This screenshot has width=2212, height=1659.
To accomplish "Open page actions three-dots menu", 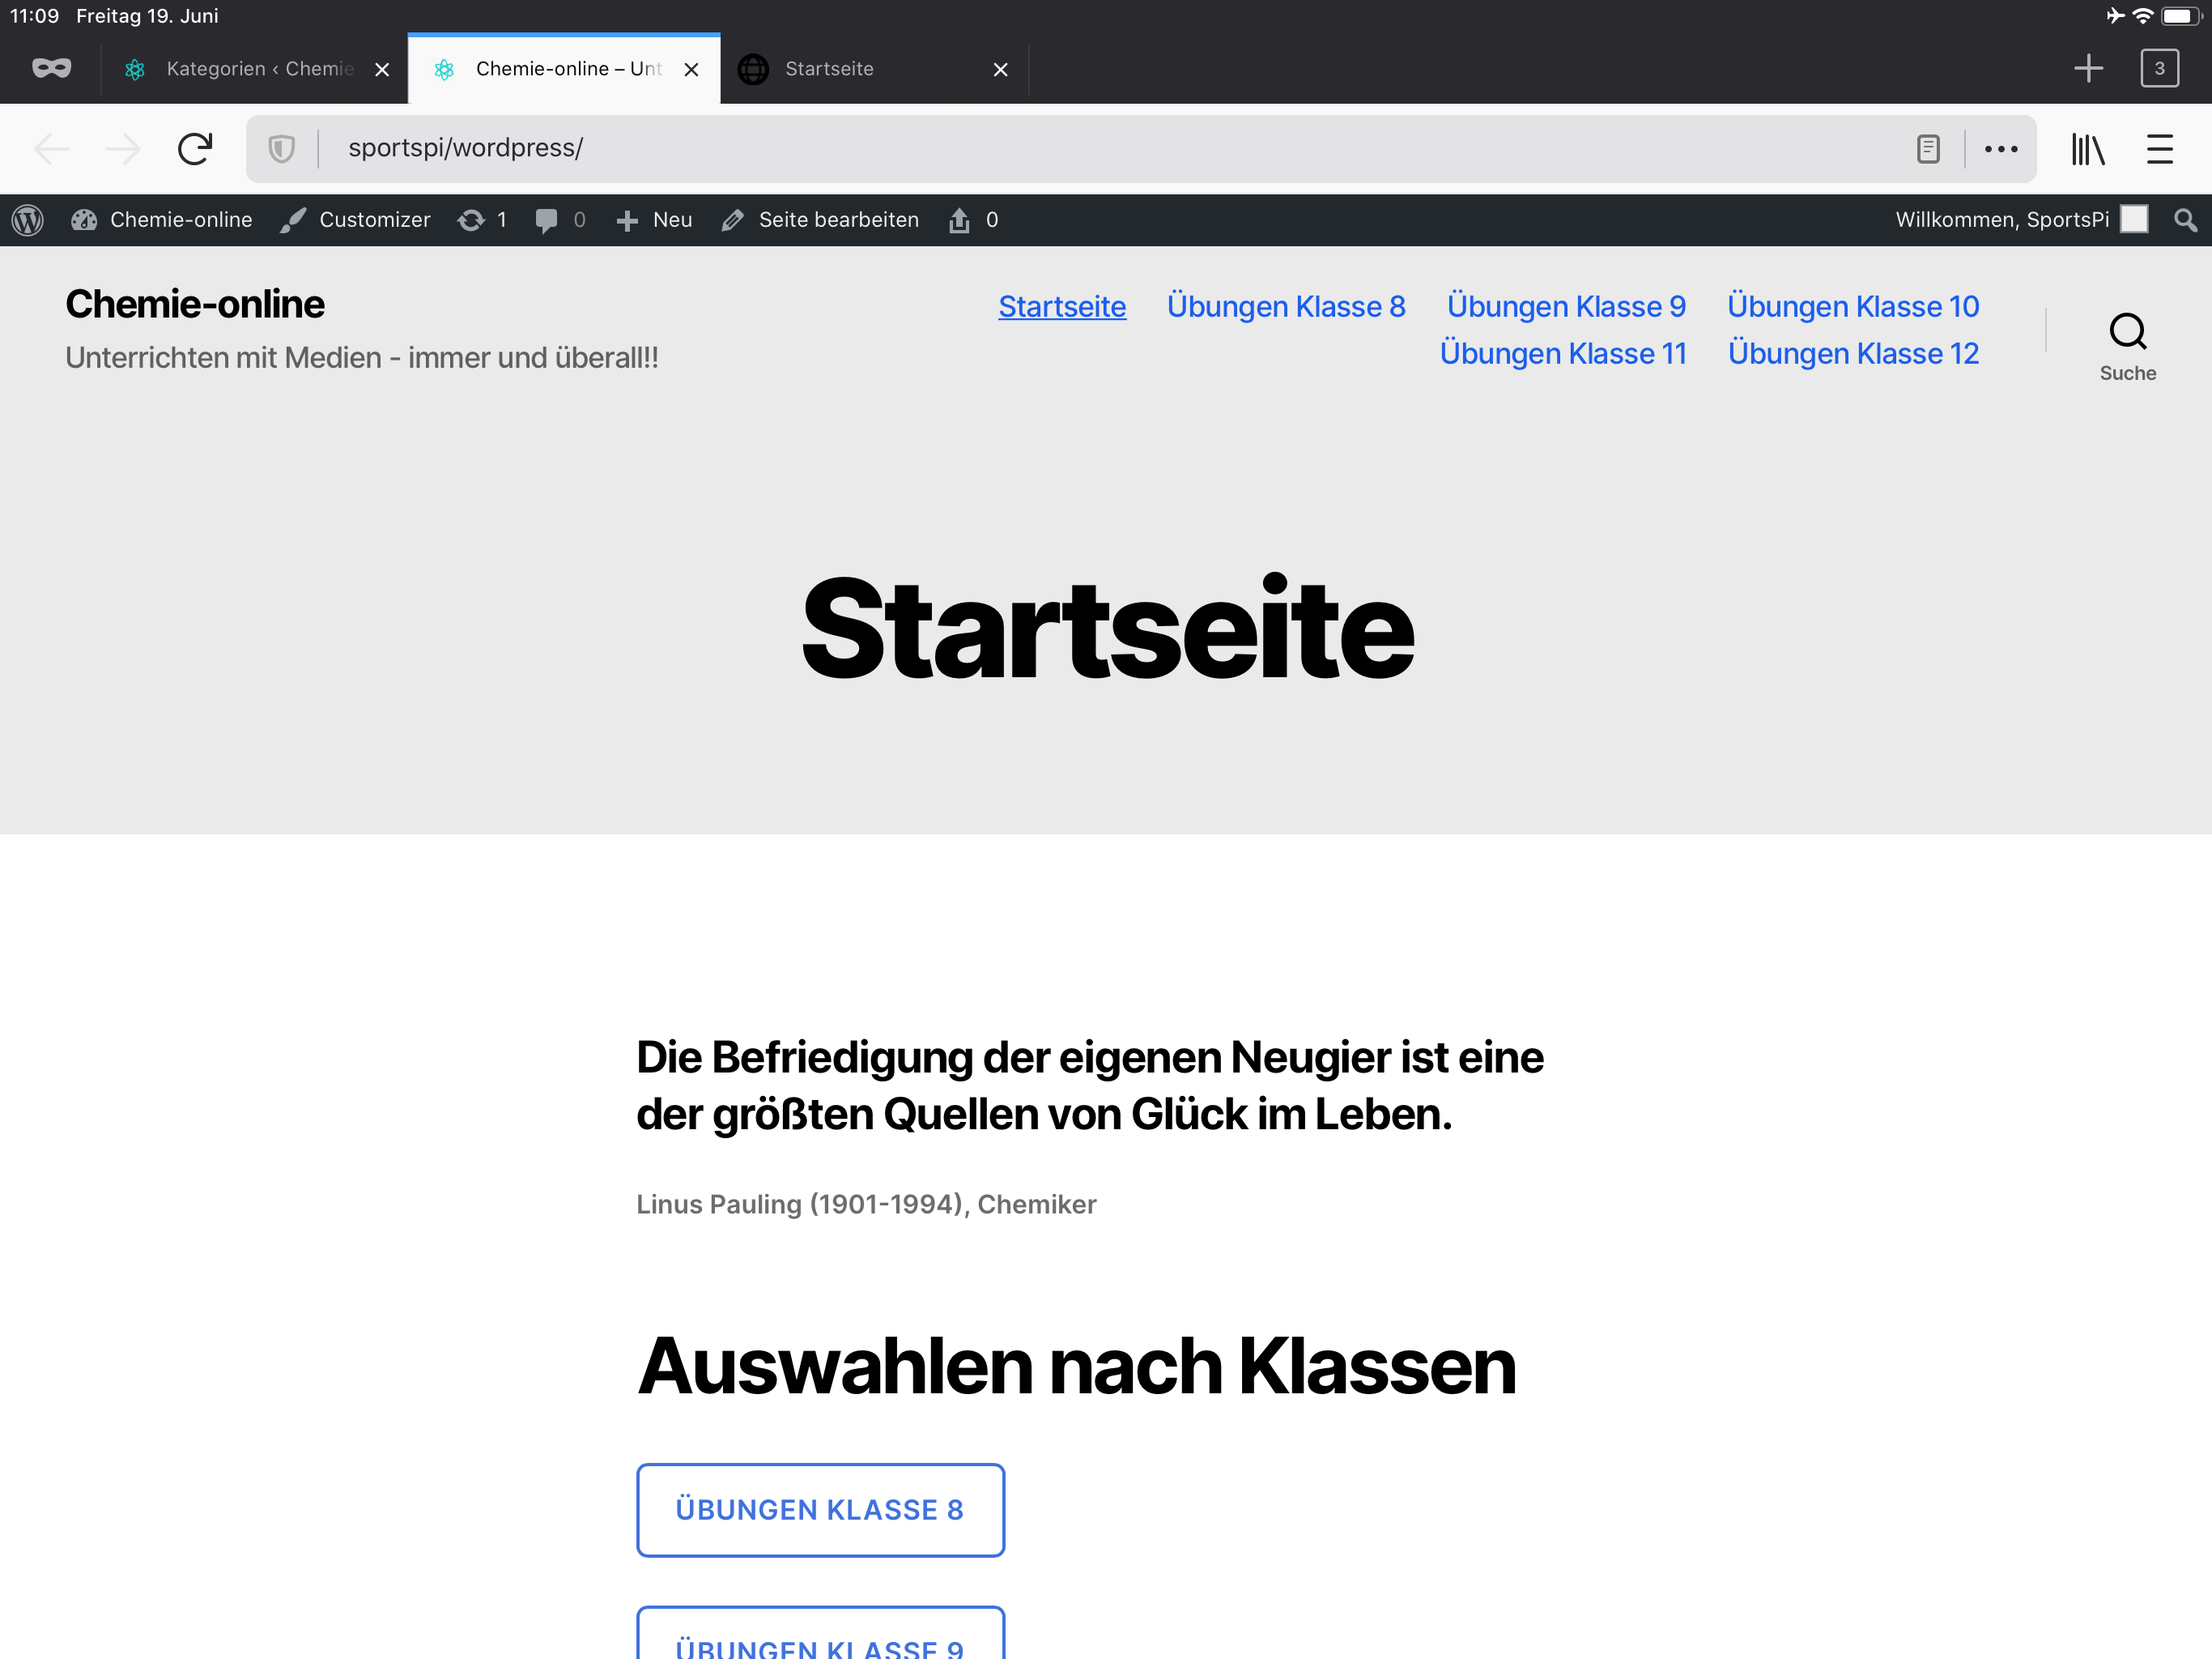I will tap(2000, 149).
